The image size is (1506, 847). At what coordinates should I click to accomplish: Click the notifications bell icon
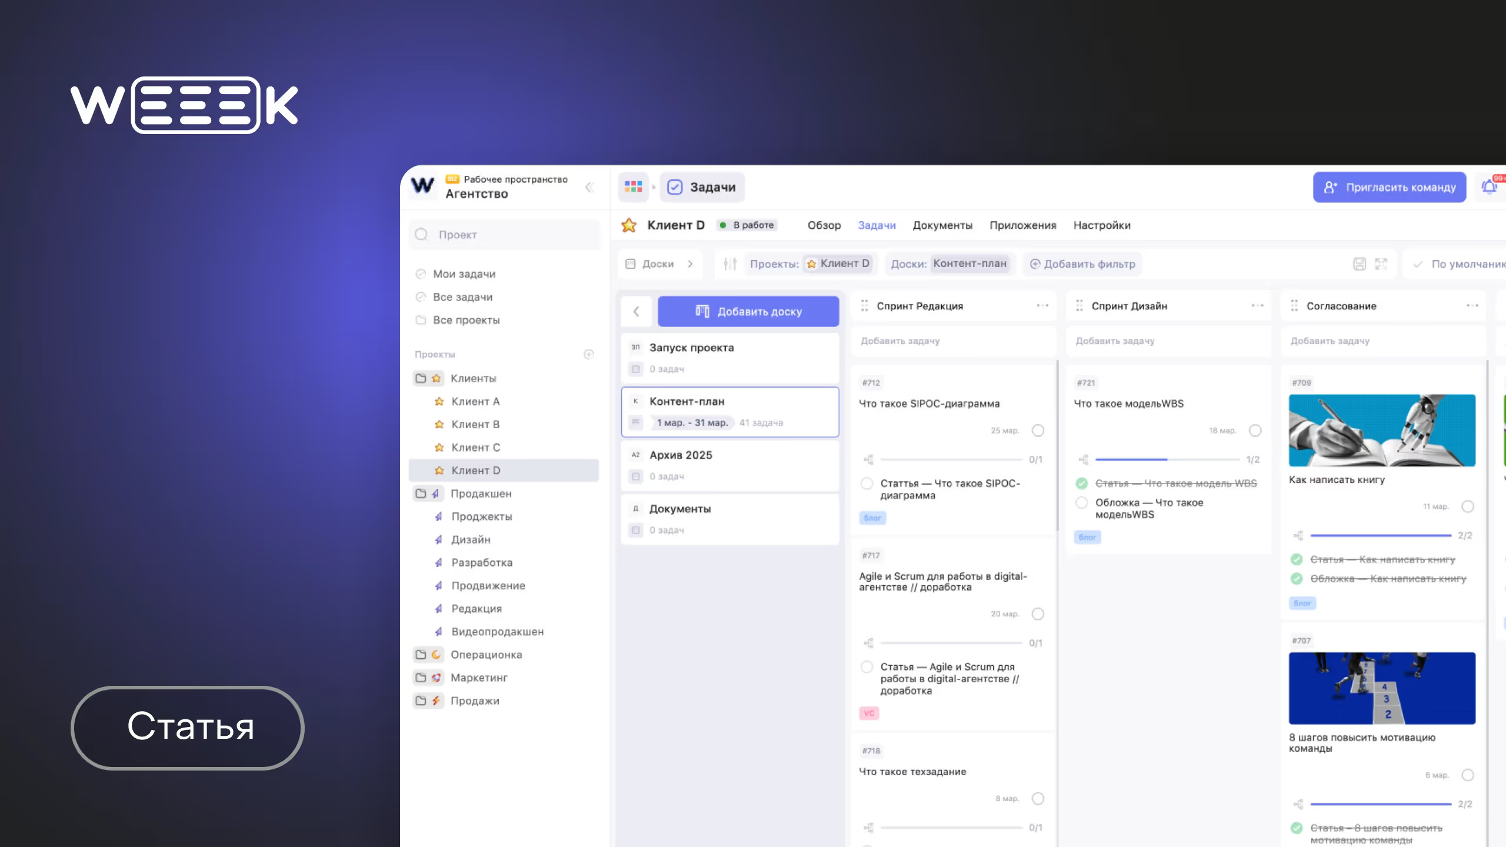pos(1489,187)
